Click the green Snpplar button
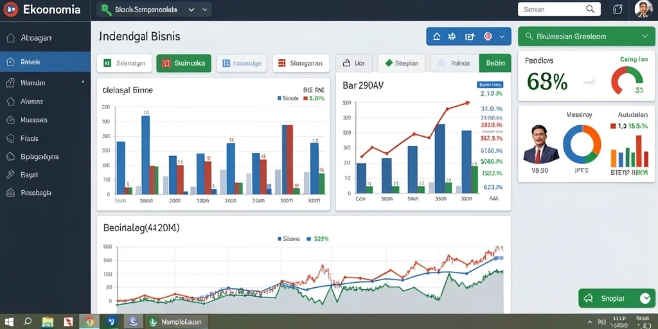Viewport: 658px width, 329px height. click(x=616, y=298)
